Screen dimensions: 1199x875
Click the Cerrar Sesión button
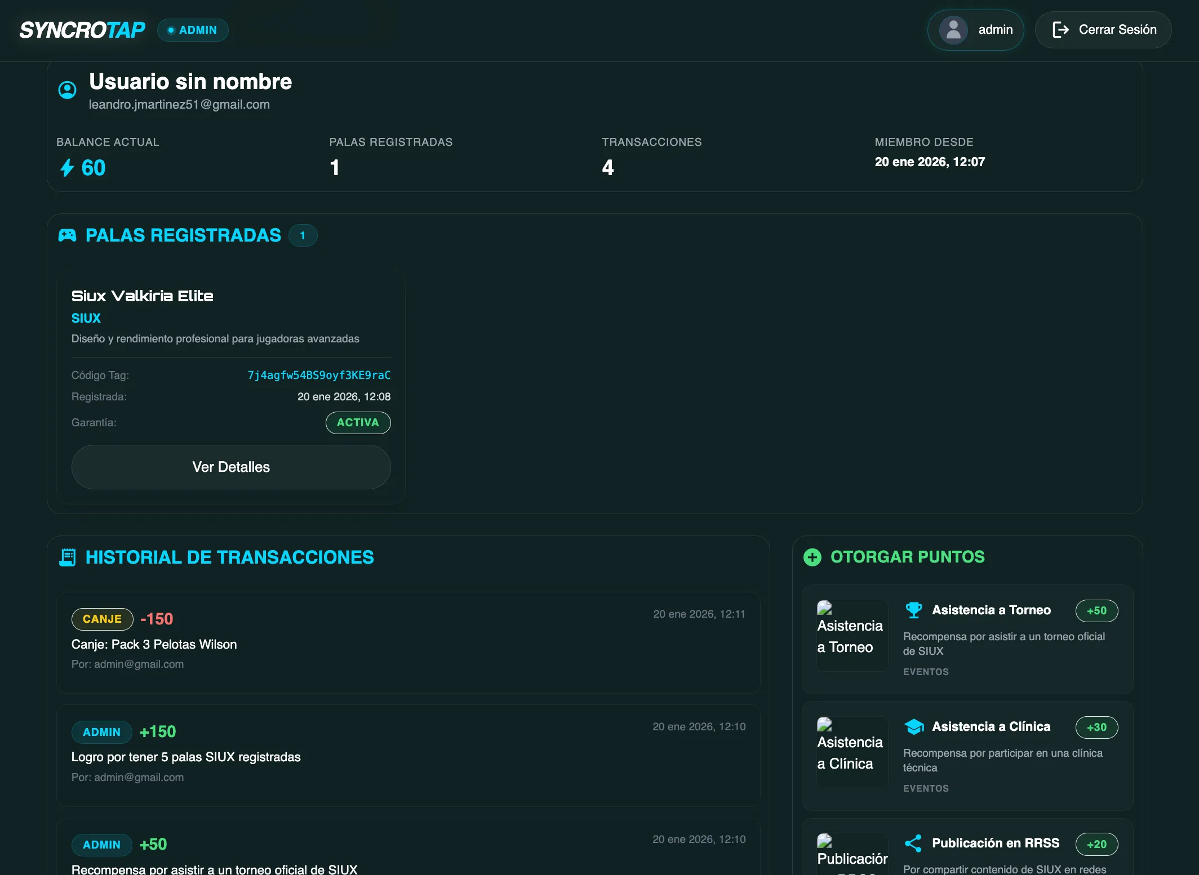coord(1103,30)
